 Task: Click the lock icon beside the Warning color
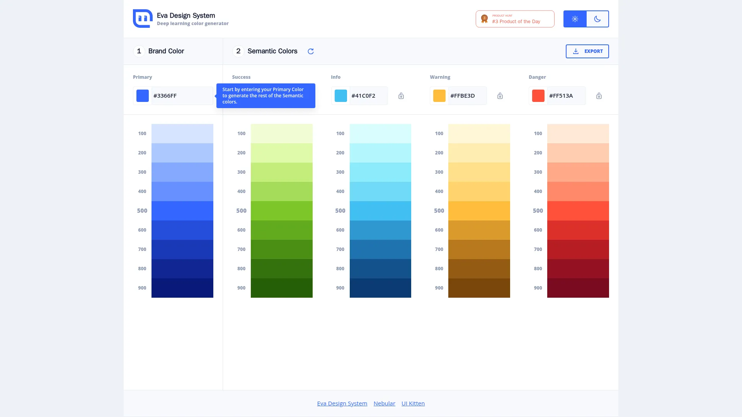(500, 96)
